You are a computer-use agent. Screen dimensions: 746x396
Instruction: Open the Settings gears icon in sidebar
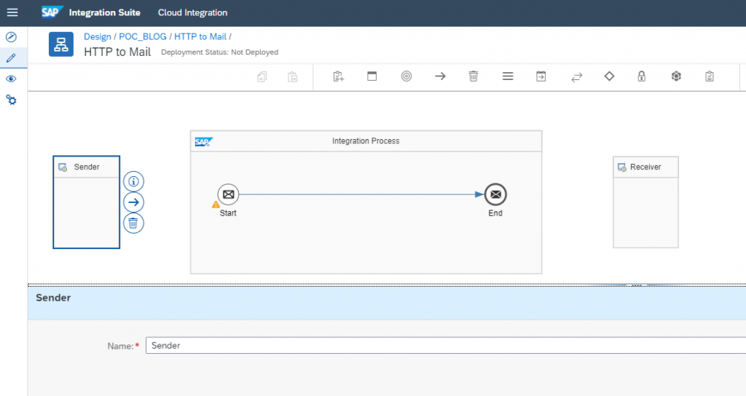[x=11, y=100]
